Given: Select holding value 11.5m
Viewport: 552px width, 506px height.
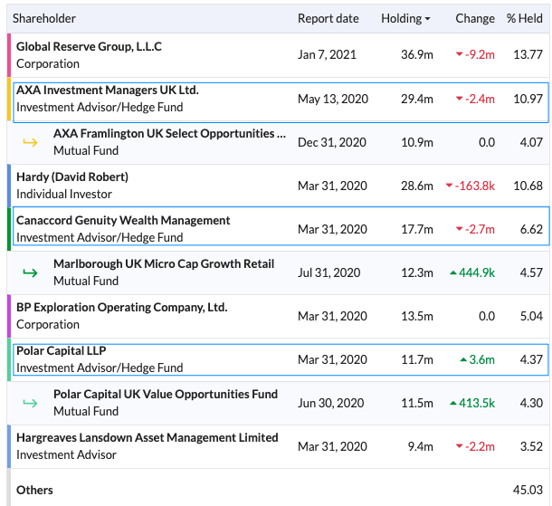Looking at the screenshot, I should click(417, 403).
